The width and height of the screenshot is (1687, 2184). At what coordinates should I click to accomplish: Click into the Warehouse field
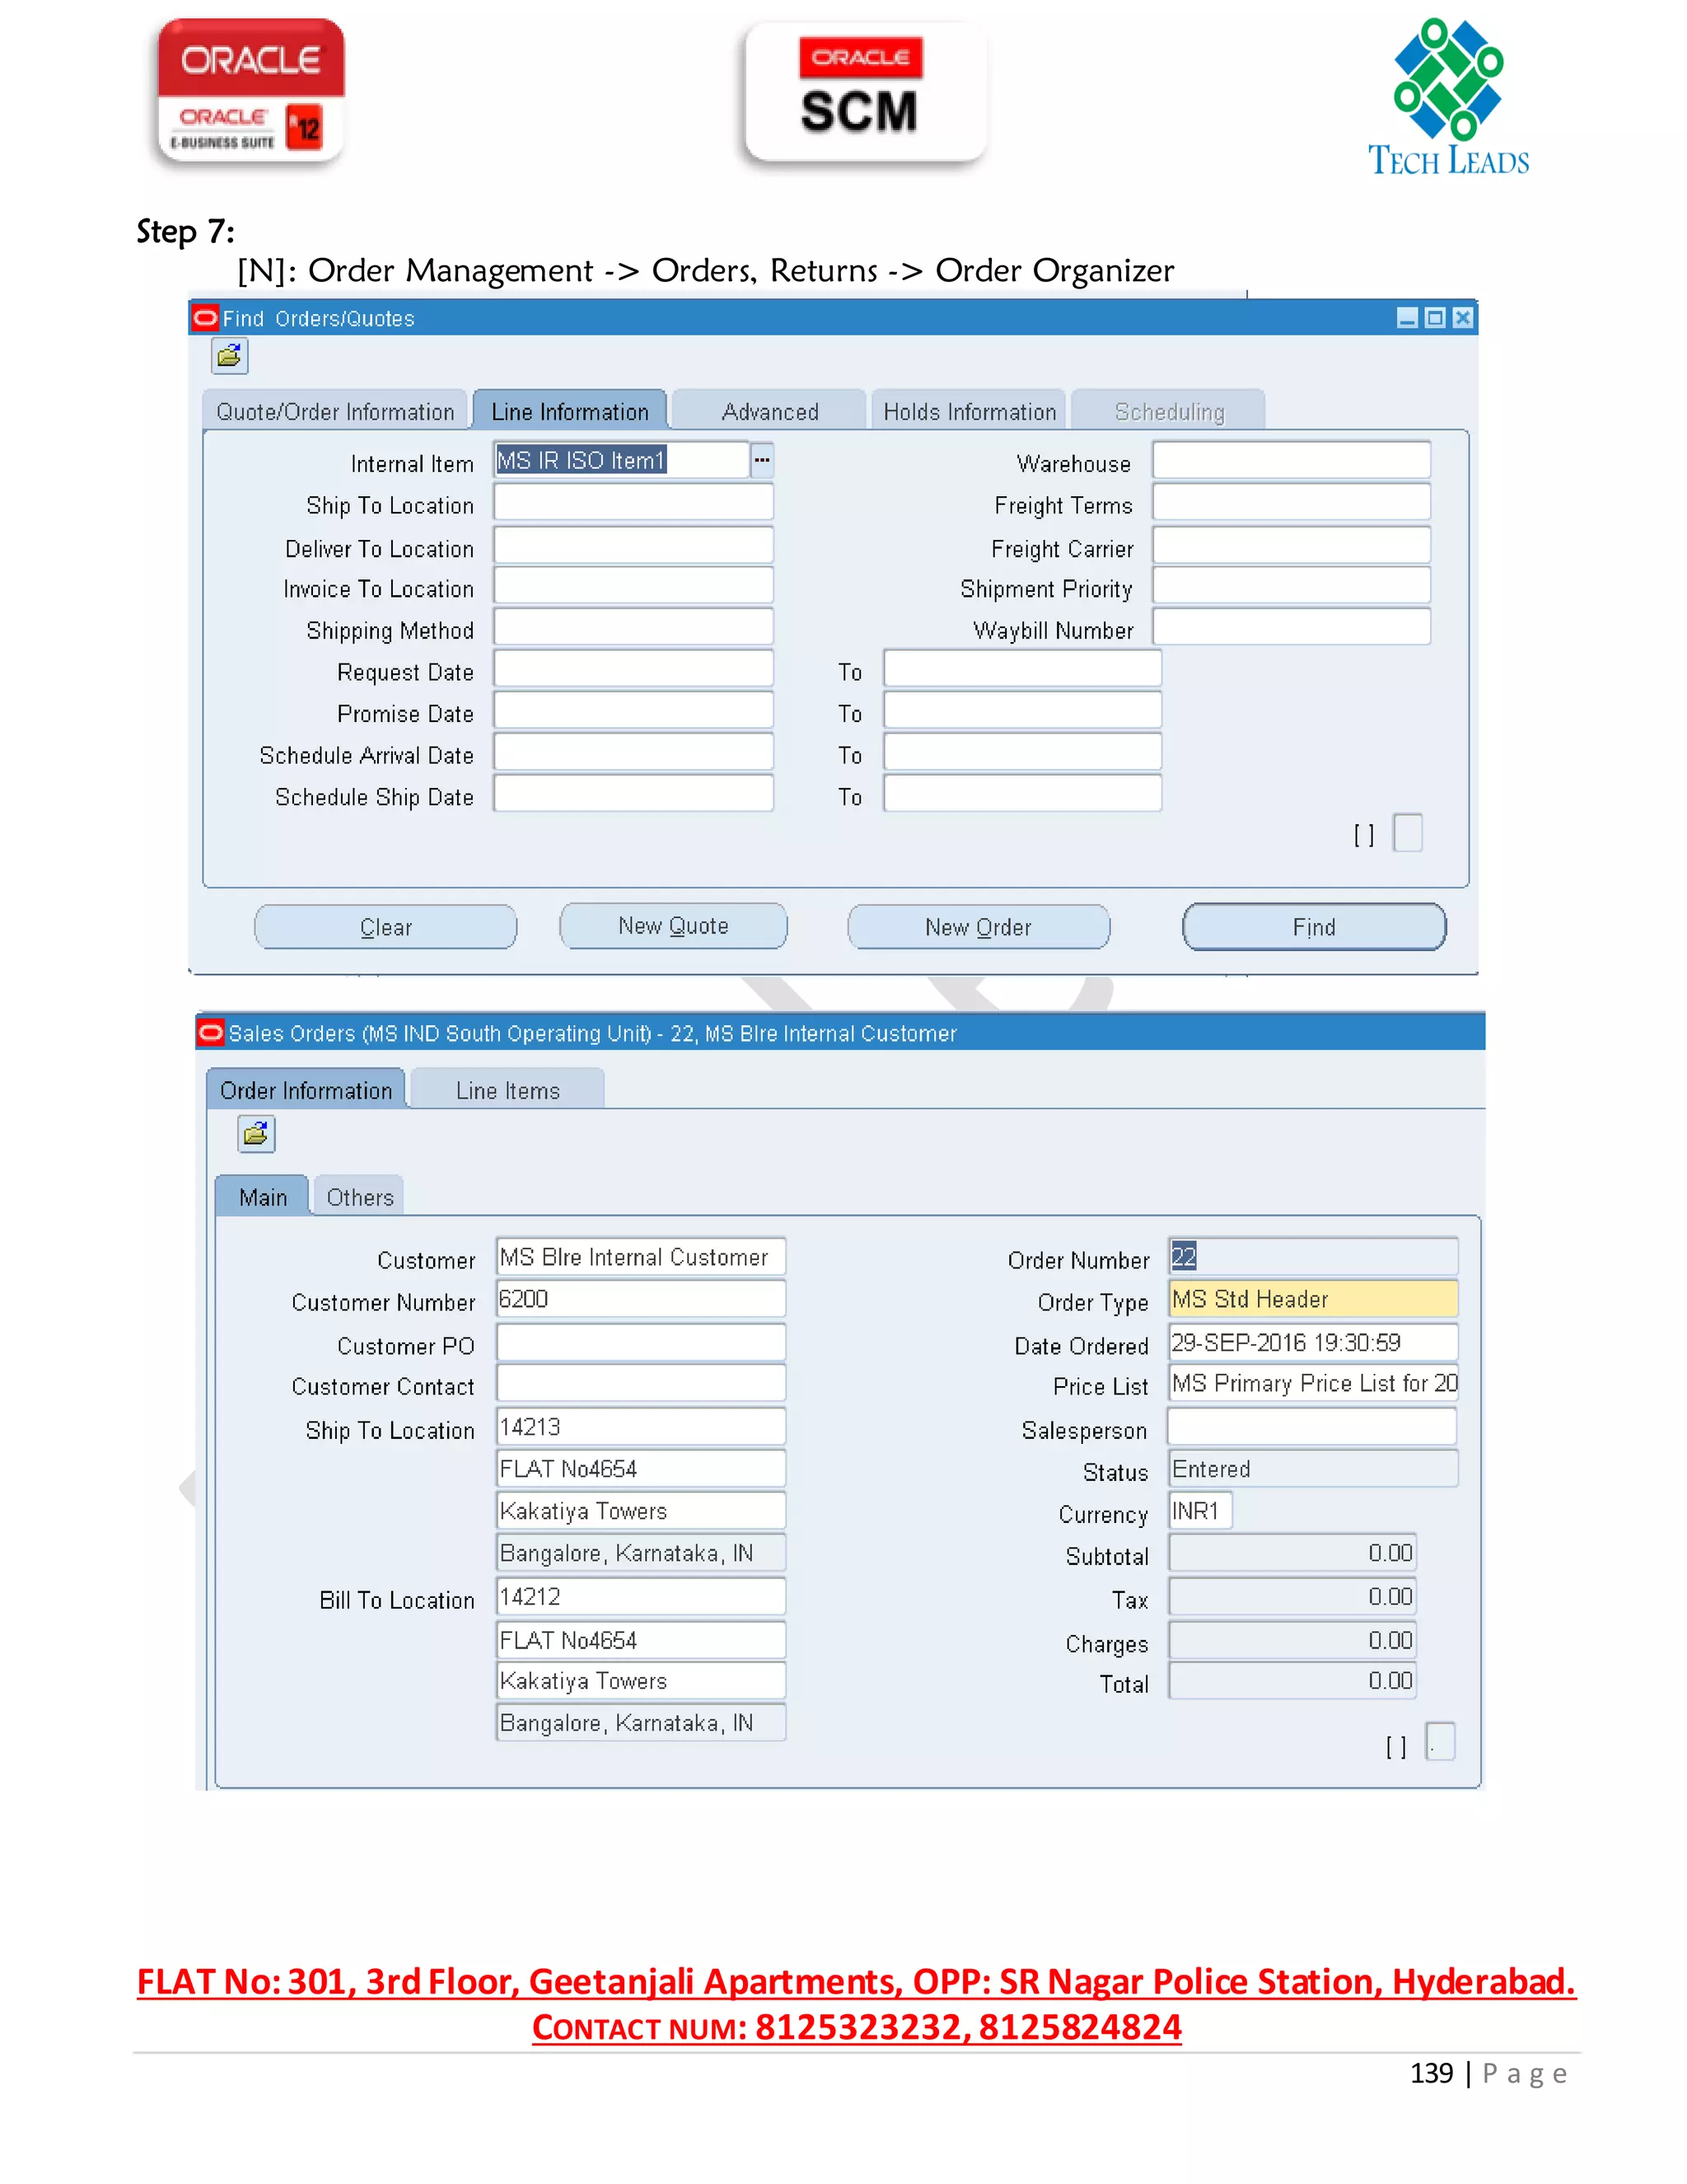point(1290,461)
